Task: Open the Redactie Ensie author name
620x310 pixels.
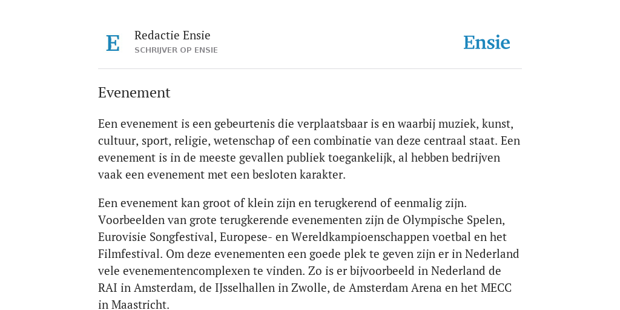Action: [173, 35]
